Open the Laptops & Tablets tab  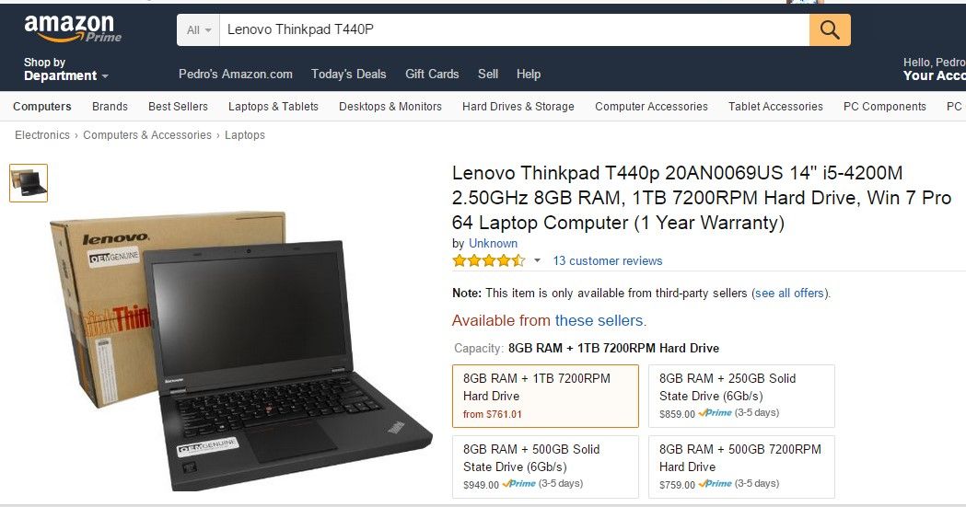pos(273,107)
